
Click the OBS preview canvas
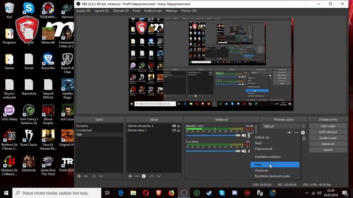pyautogui.click(x=211, y=64)
